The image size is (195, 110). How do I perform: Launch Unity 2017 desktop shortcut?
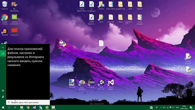(x=101, y=84)
